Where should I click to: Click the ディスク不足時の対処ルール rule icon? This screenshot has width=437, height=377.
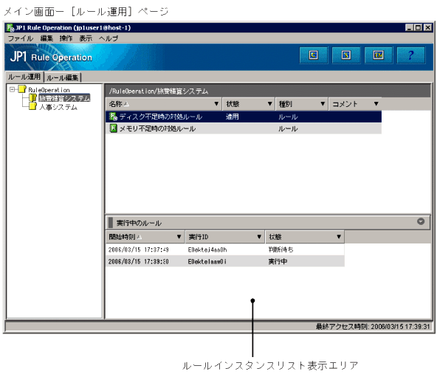click(x=113, y=117)
